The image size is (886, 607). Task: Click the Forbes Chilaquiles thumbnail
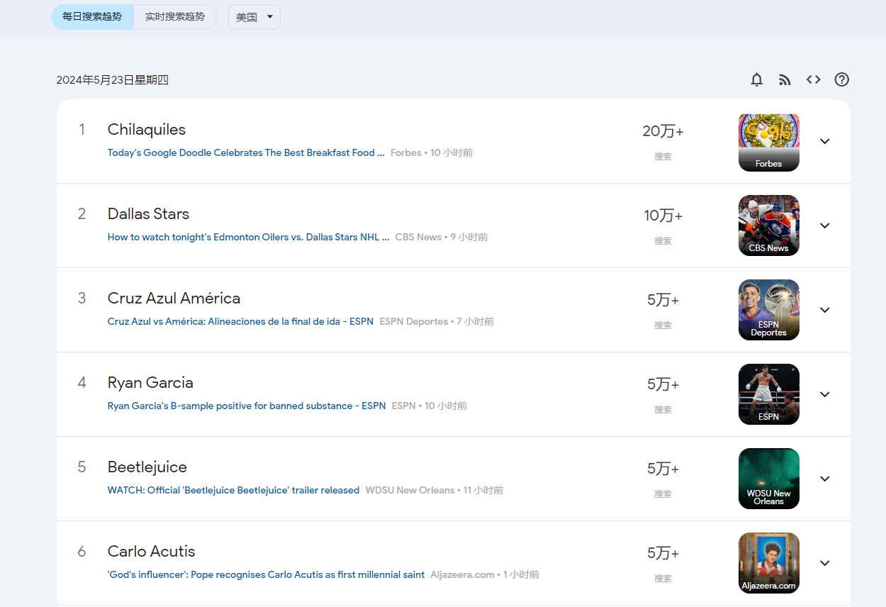tap(768, 142)
